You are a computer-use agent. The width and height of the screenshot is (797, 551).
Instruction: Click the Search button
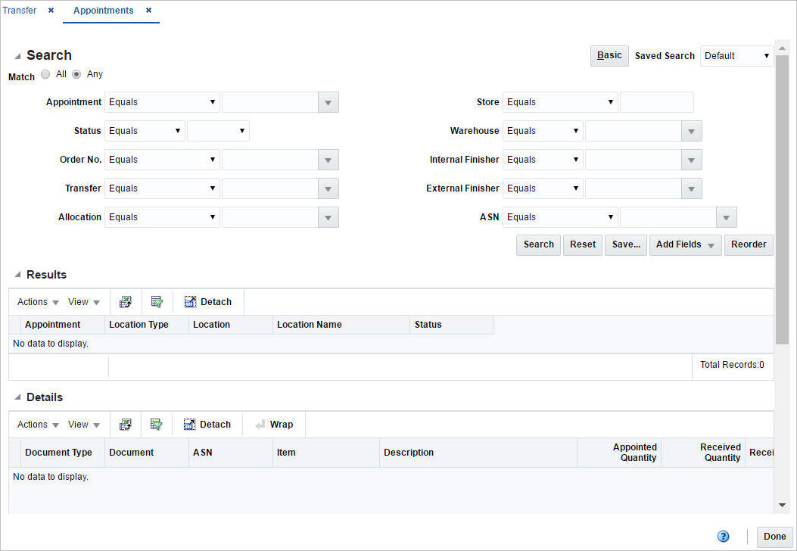[x=538, y=244]
